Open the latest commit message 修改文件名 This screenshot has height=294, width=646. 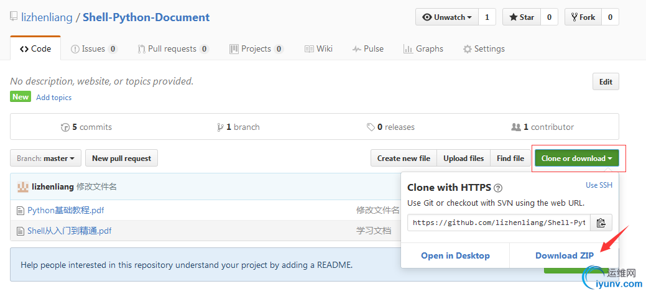point(97,187)
